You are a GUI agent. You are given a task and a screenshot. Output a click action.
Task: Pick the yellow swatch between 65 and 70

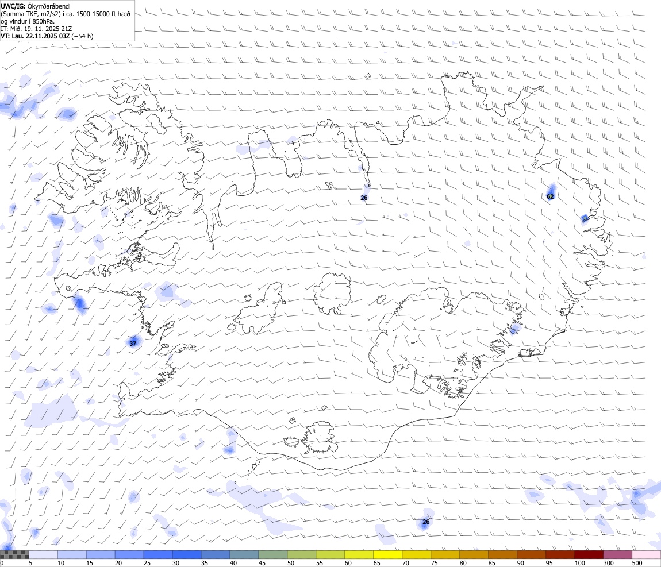(388, 554)
